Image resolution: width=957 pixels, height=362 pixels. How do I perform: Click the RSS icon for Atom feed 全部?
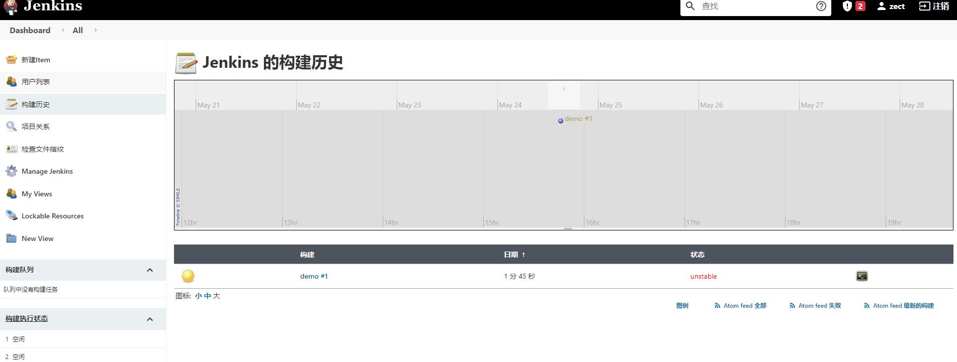point(718,305)
